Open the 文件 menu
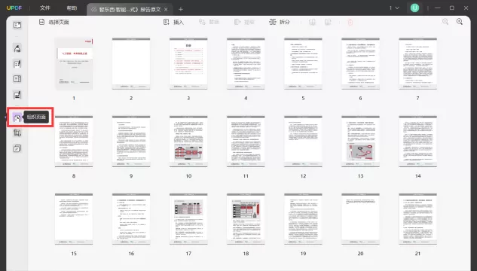 coord(44,8)
